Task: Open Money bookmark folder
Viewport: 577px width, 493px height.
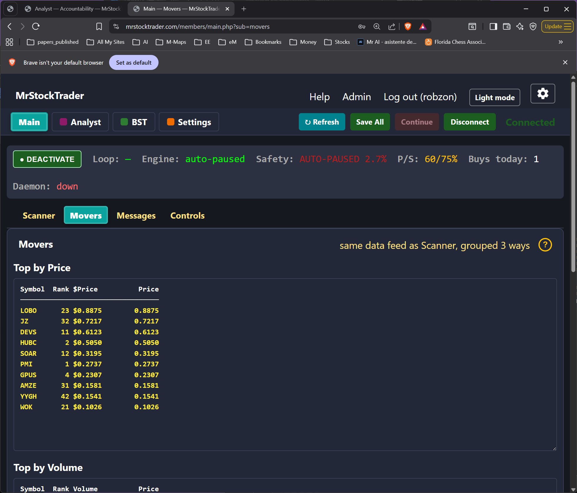Action: (303, 42)
